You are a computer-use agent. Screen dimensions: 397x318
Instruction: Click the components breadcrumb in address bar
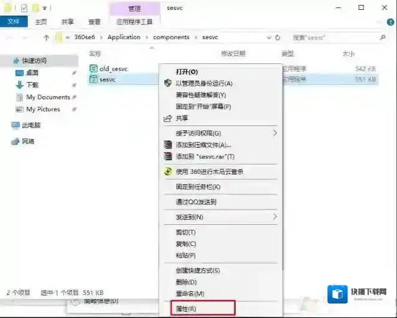tap(171, 37)
